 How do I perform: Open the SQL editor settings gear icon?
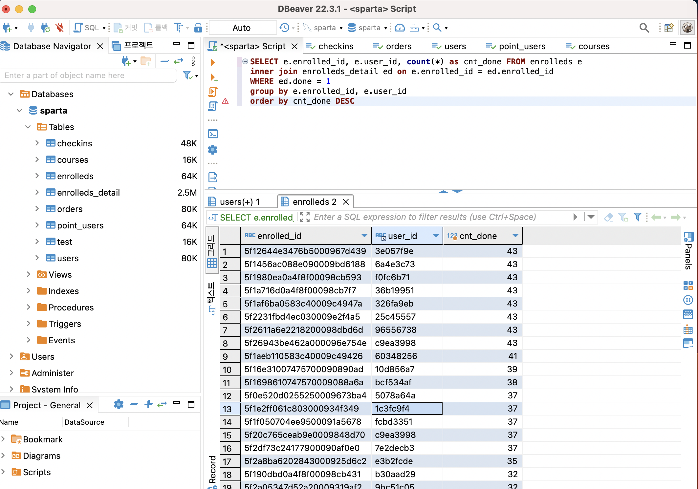213,150
